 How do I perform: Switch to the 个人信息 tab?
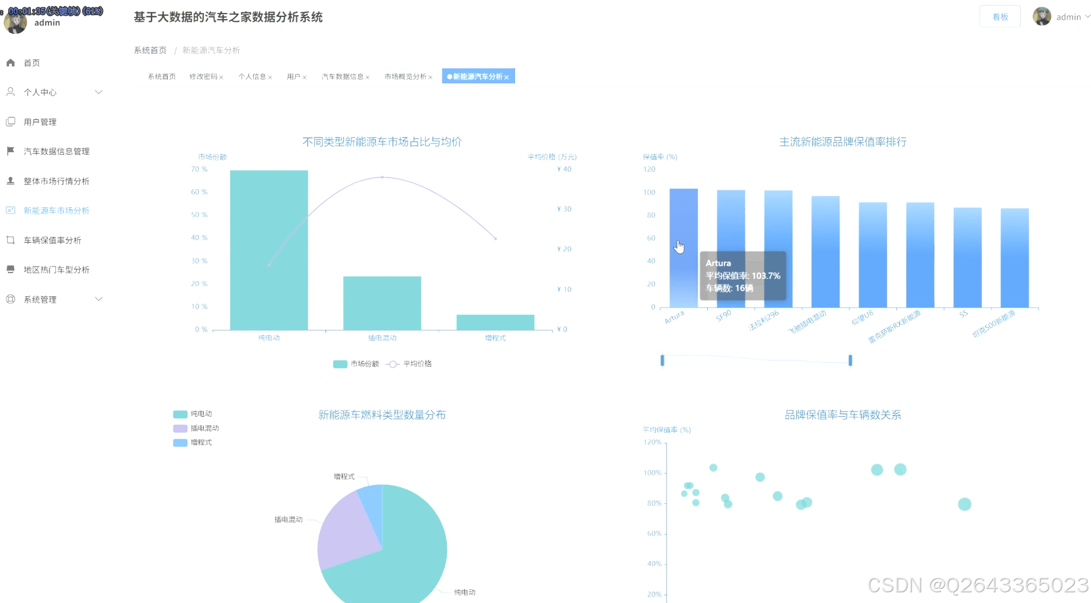(252, 77)
